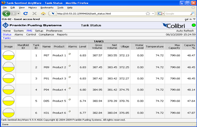Bookmark page using the star icon
Viewport: 197px width, 127px height.
(x=148, y=14)
